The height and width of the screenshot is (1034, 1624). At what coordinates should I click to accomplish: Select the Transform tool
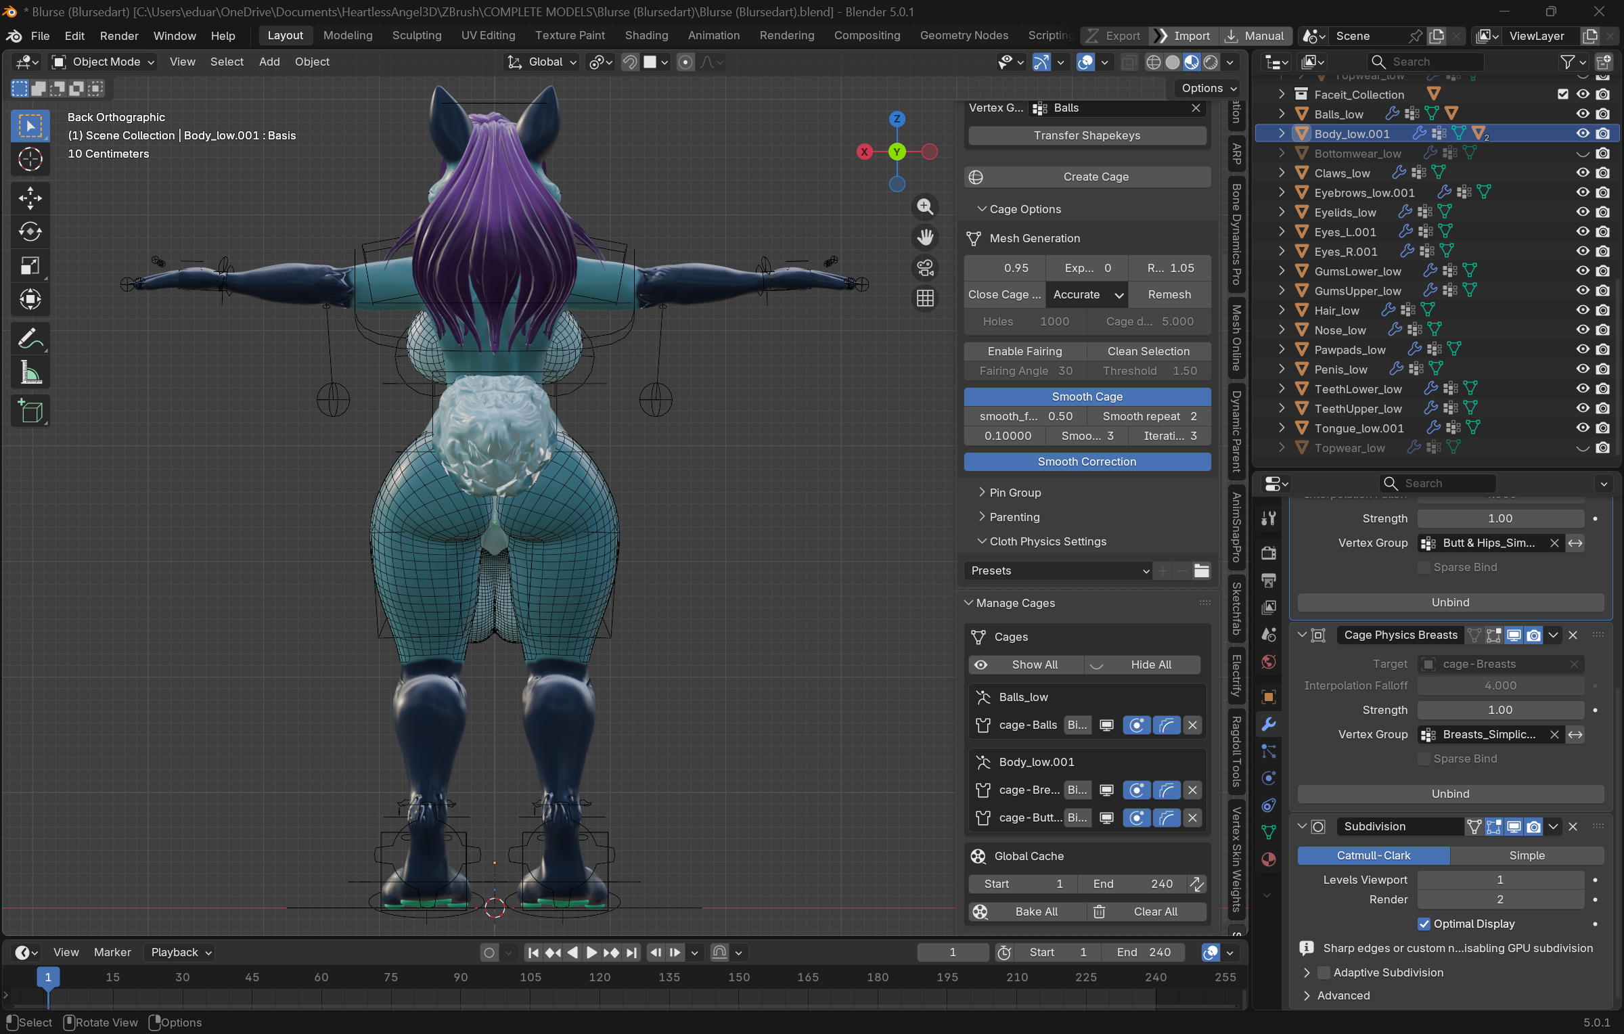click(x=30, y=299)
